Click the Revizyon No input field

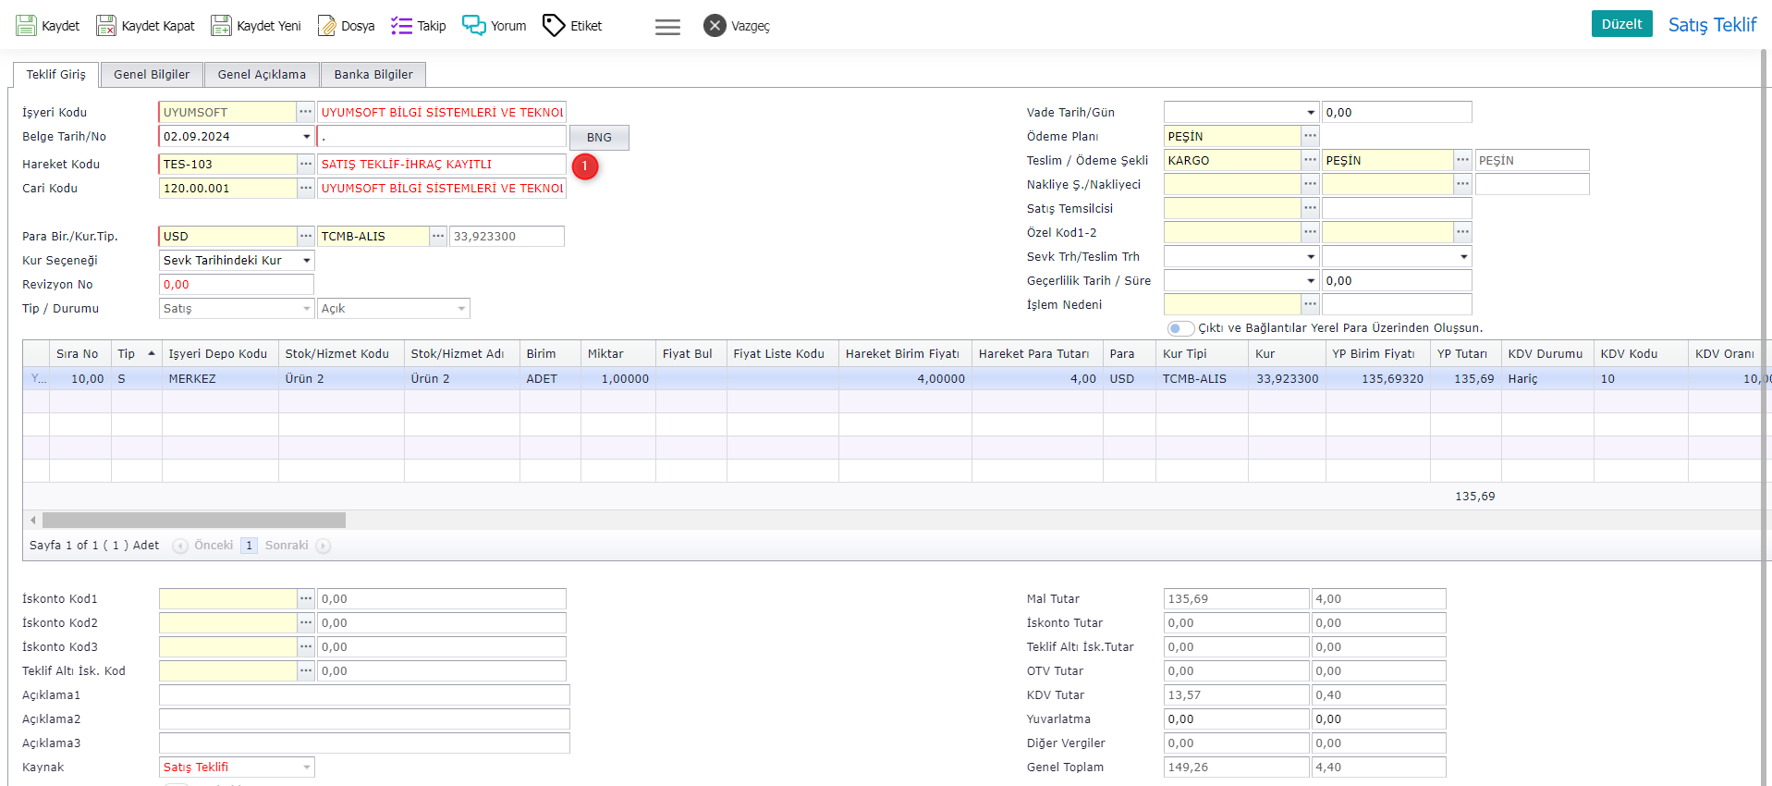(237, 284)
